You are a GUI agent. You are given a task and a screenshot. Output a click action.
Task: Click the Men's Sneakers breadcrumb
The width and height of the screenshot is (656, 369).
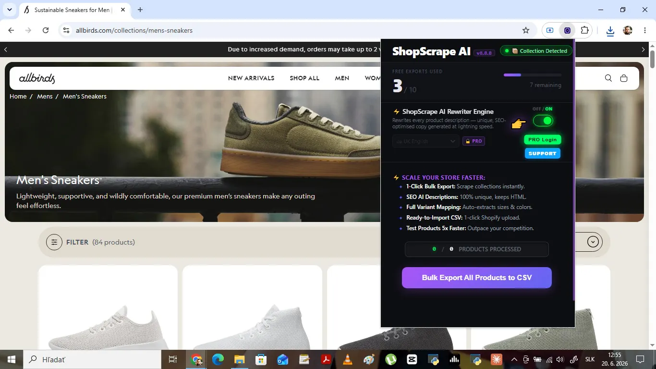point(85,97)
